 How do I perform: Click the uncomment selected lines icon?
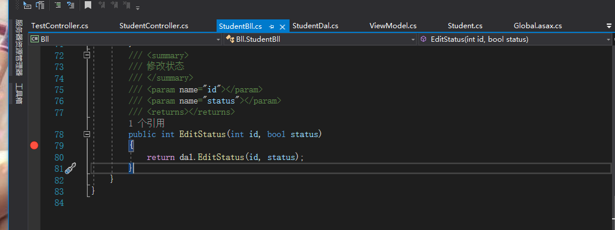point(71,5)
